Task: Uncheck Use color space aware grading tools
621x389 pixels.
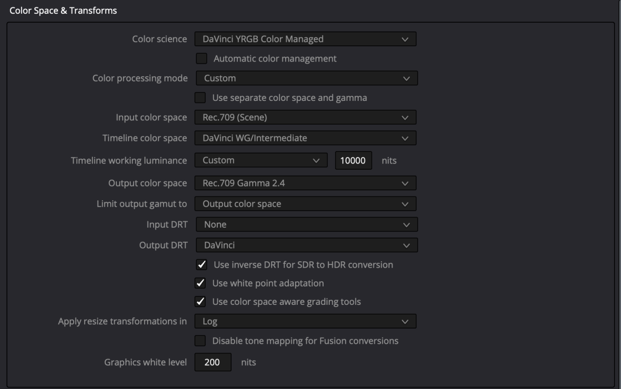Action: click(x=201, y=302)
